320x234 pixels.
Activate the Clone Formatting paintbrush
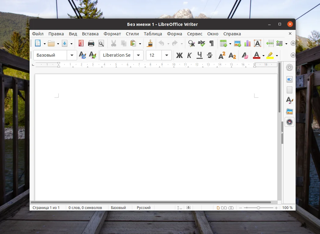coord(150,43)
